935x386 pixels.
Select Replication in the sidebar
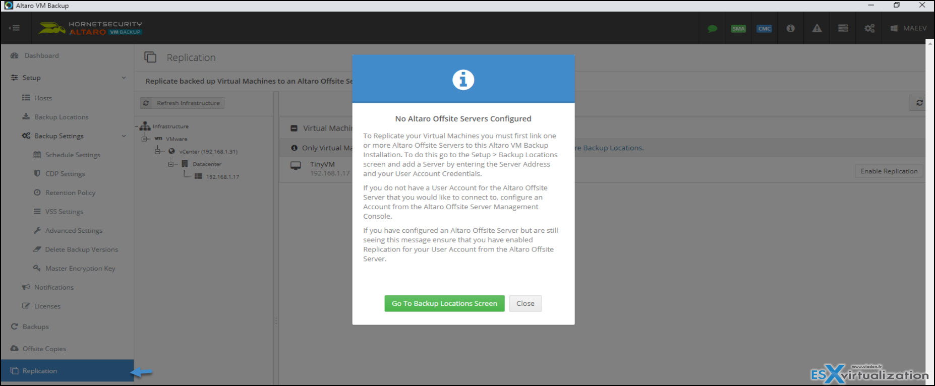(x=67, y=370)
